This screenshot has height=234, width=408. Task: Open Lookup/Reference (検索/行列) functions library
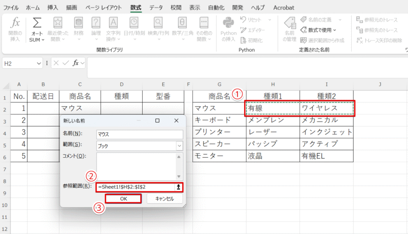point(158,29)
